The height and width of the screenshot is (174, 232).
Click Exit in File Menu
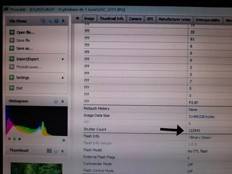click(x=19, y=88)
